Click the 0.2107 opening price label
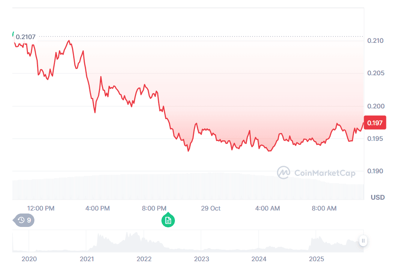Image resolution: width=398 pixels, height=275 pixels. coord(25,37)
